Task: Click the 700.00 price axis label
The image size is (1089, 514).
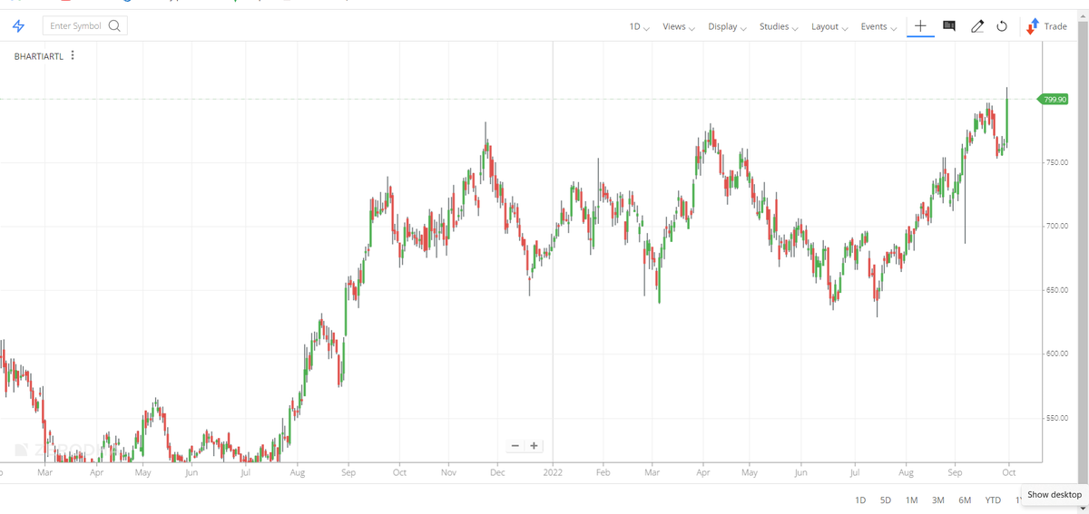Action: coord(1055,226)
